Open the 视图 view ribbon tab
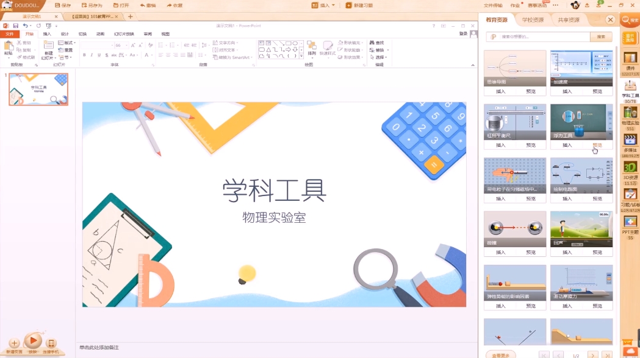 (x=165, y=34)
